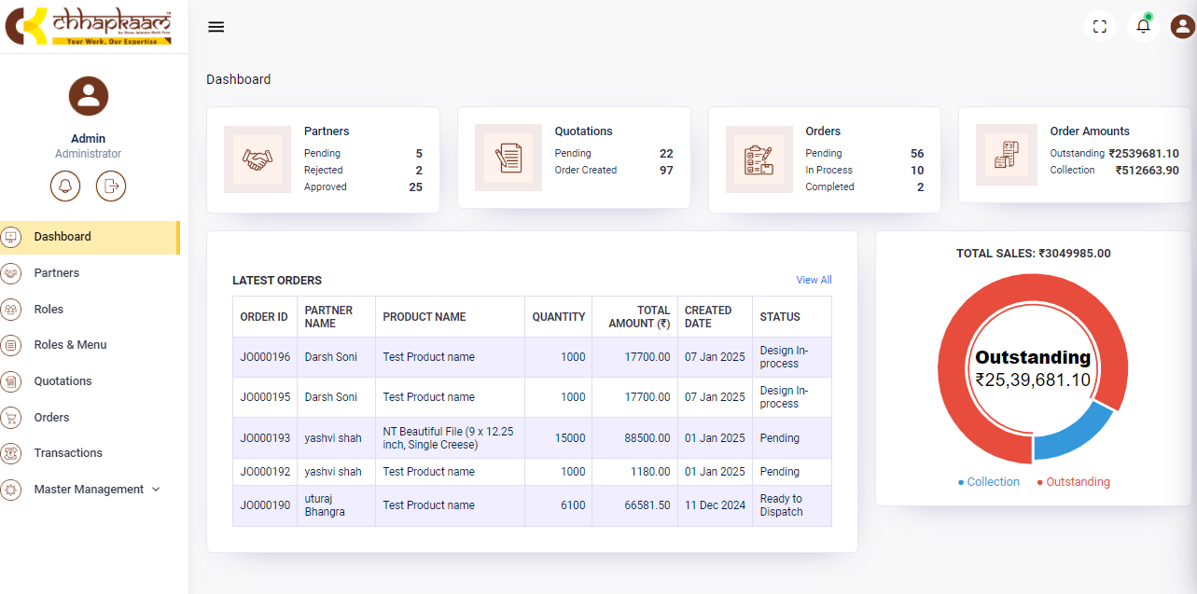1197x594 pixels.
Task: Expand the Master Management menu
Action: pyautogui.click(x=97, y=490)
